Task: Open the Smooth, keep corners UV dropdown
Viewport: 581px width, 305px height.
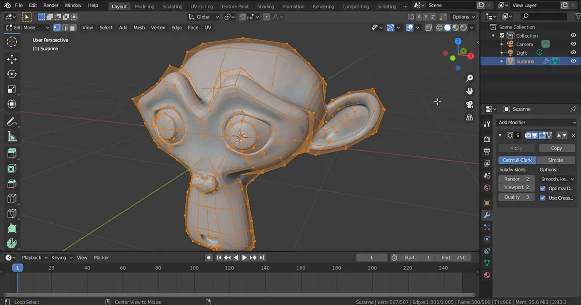Action: point(557,179)
